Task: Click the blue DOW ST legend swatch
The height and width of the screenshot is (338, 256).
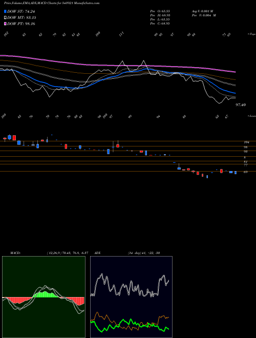Action: (6, 12)
